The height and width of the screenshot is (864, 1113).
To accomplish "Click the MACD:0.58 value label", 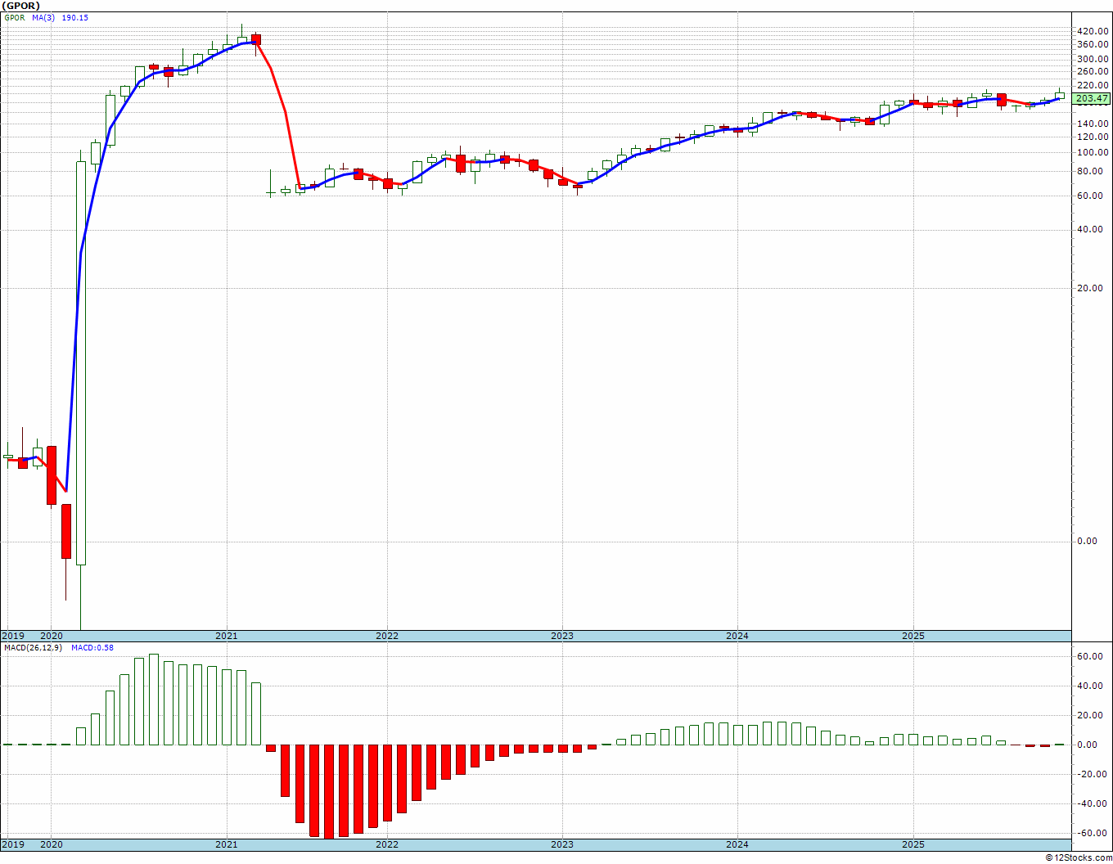I will click(x=92, y=647).
